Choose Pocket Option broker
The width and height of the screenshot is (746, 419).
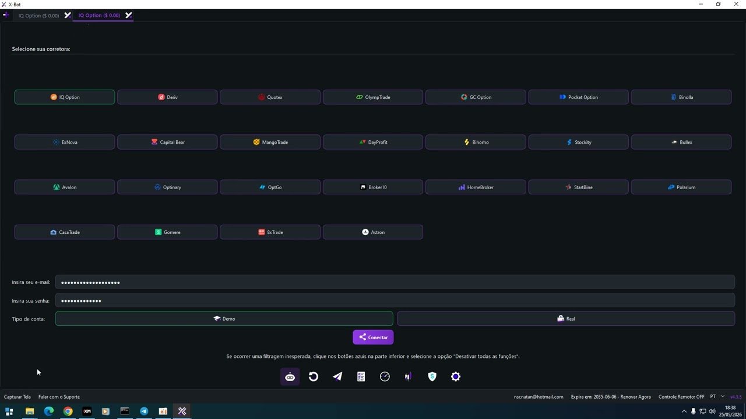click(578, 97)
